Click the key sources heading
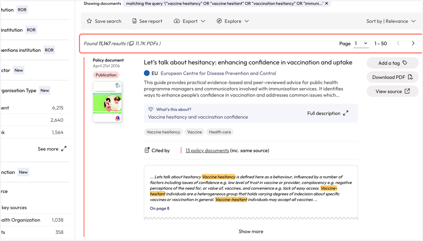 tap(14, 208)
